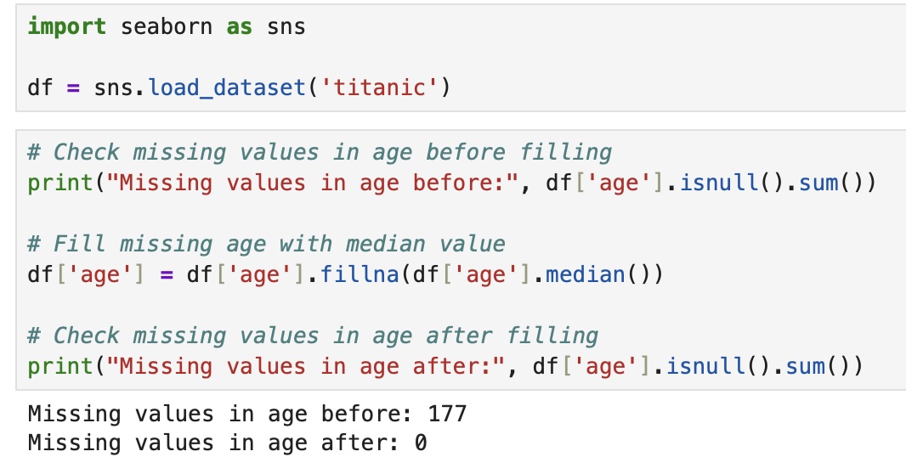Click comment 'Check missing values in age before filling'
Viewport: 906px width, 474px height.
click(x=320, y=152)
